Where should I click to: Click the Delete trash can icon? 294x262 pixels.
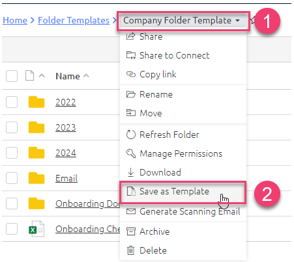coord(130,250)
